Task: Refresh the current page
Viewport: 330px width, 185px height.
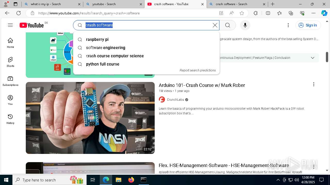Action: tap(19, 13)
